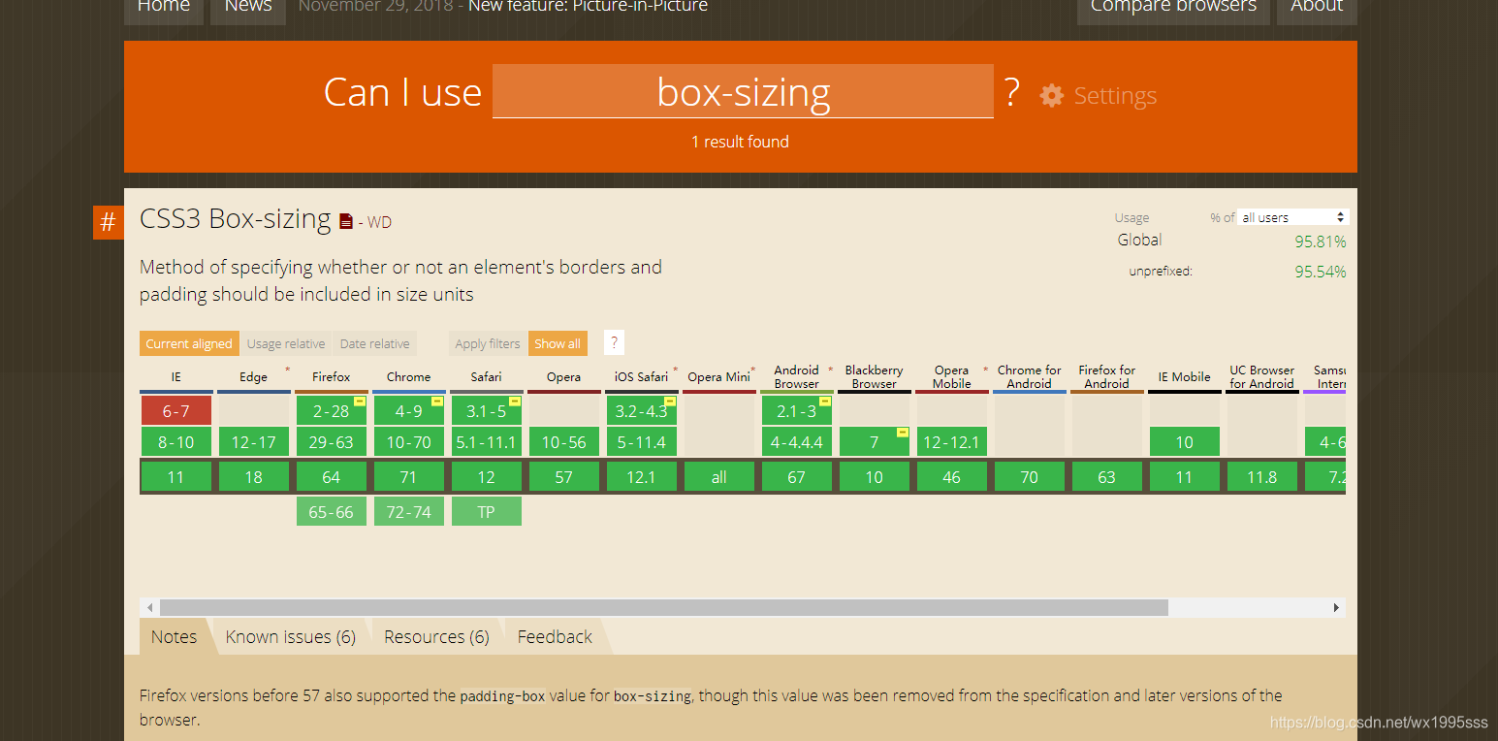
Task: Click the CSS3 Box-sizing title
Action: (x=236, y=219)
